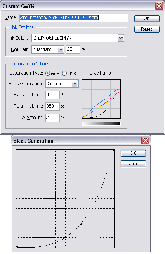Image resolution: width=165 pixels, height=254 pixels.
Task: Click OK in Black Generation dialog
Action: pyautogui.click(x=133, y=153)
